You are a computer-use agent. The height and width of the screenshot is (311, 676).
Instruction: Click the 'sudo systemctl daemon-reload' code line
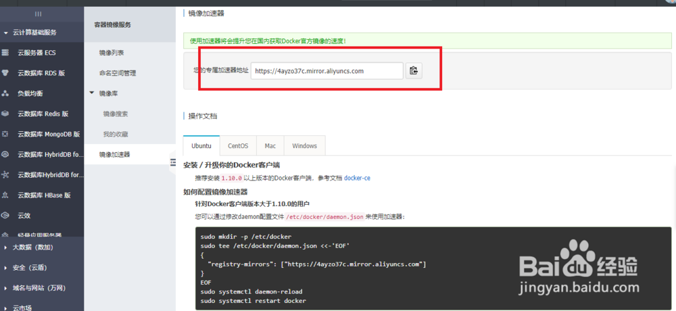(251, 291)
